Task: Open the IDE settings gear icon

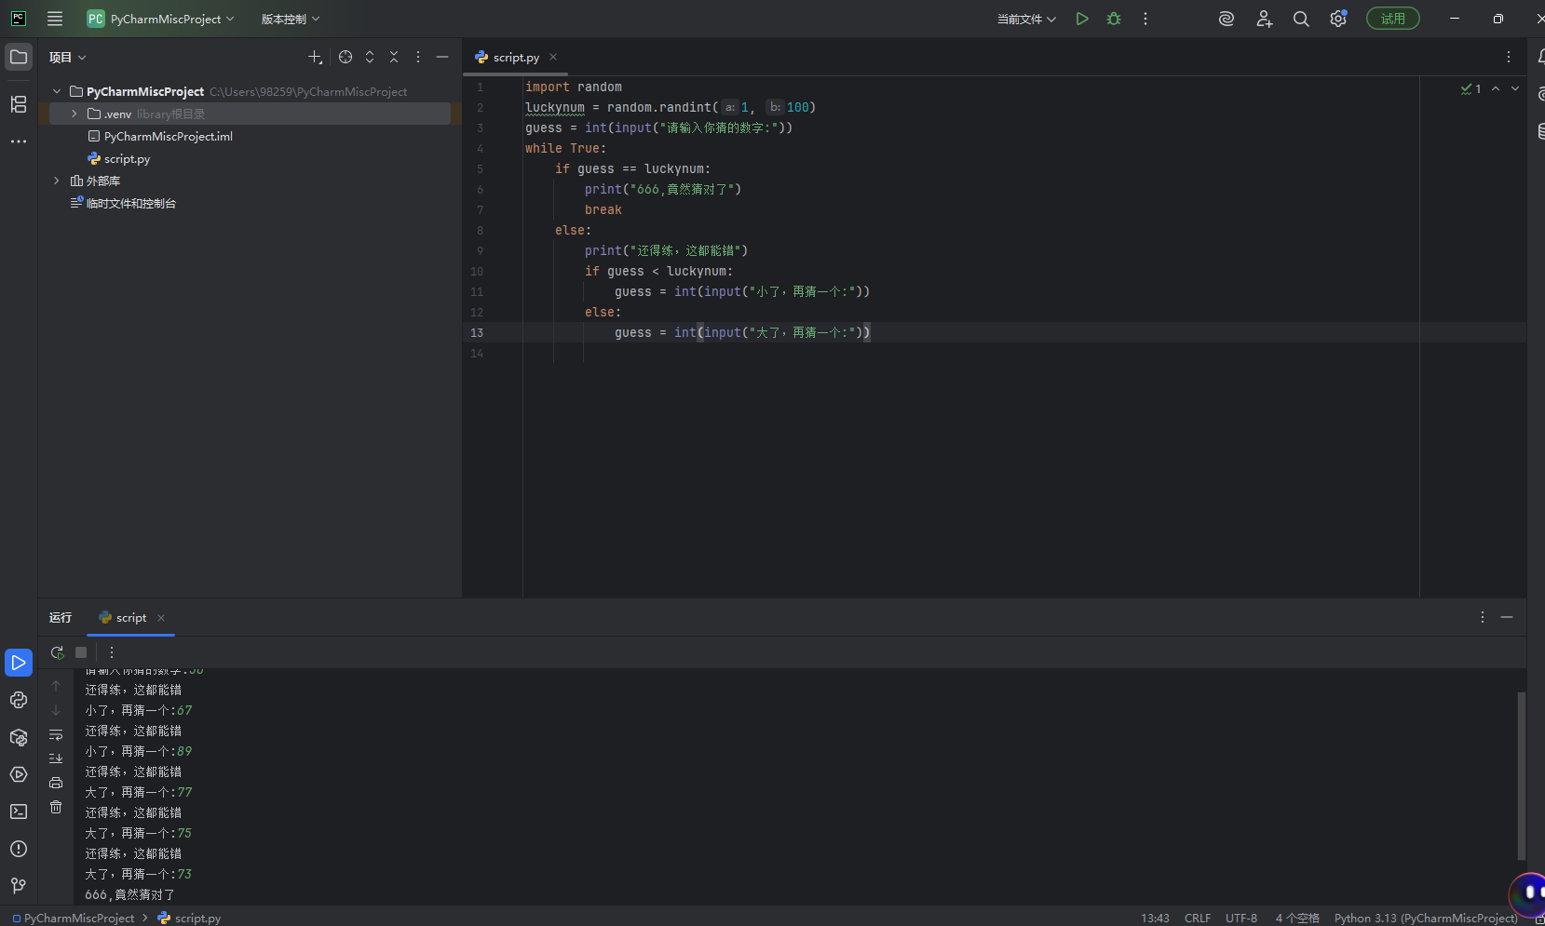Action: 1338,19
